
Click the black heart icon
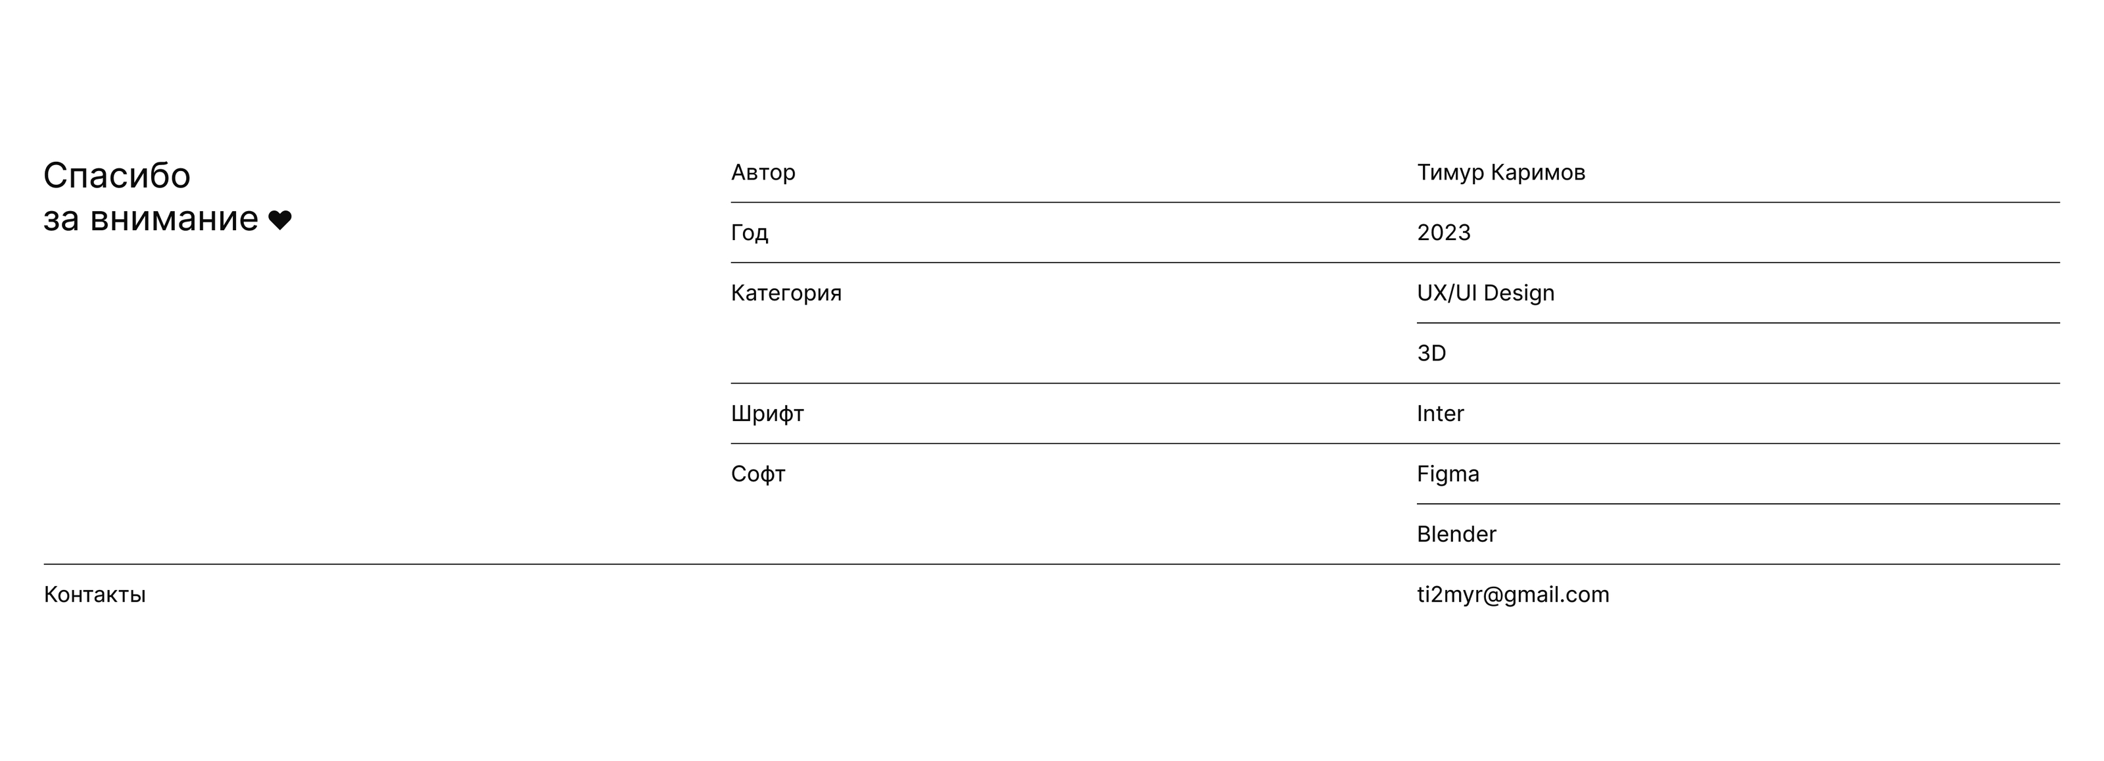(x=279, y=221)
